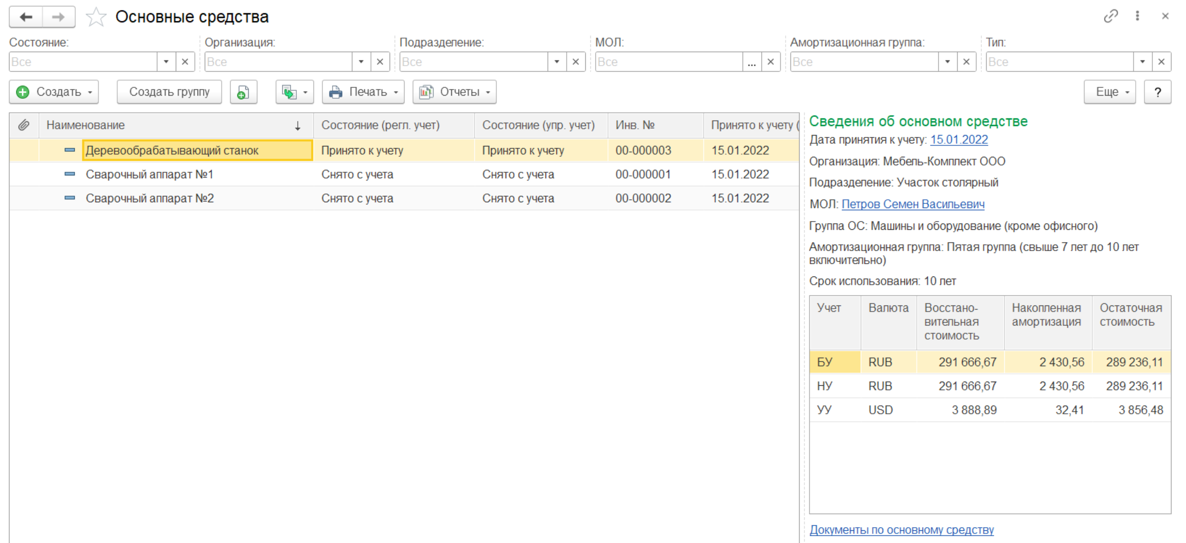Click the forward navigation arrow

click(58, 17)
